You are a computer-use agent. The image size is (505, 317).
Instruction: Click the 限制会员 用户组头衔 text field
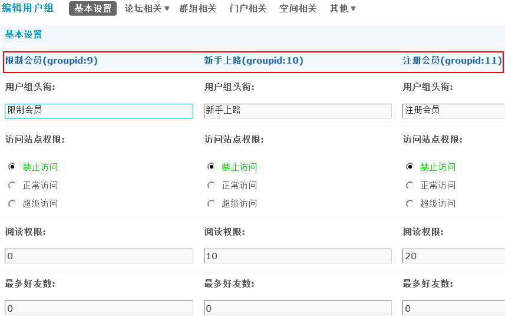(99, 111)
